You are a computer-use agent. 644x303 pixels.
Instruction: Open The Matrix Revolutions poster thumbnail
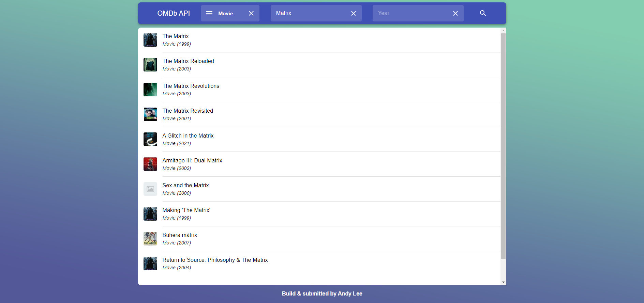pyautogui.click(x=150, y=90)
